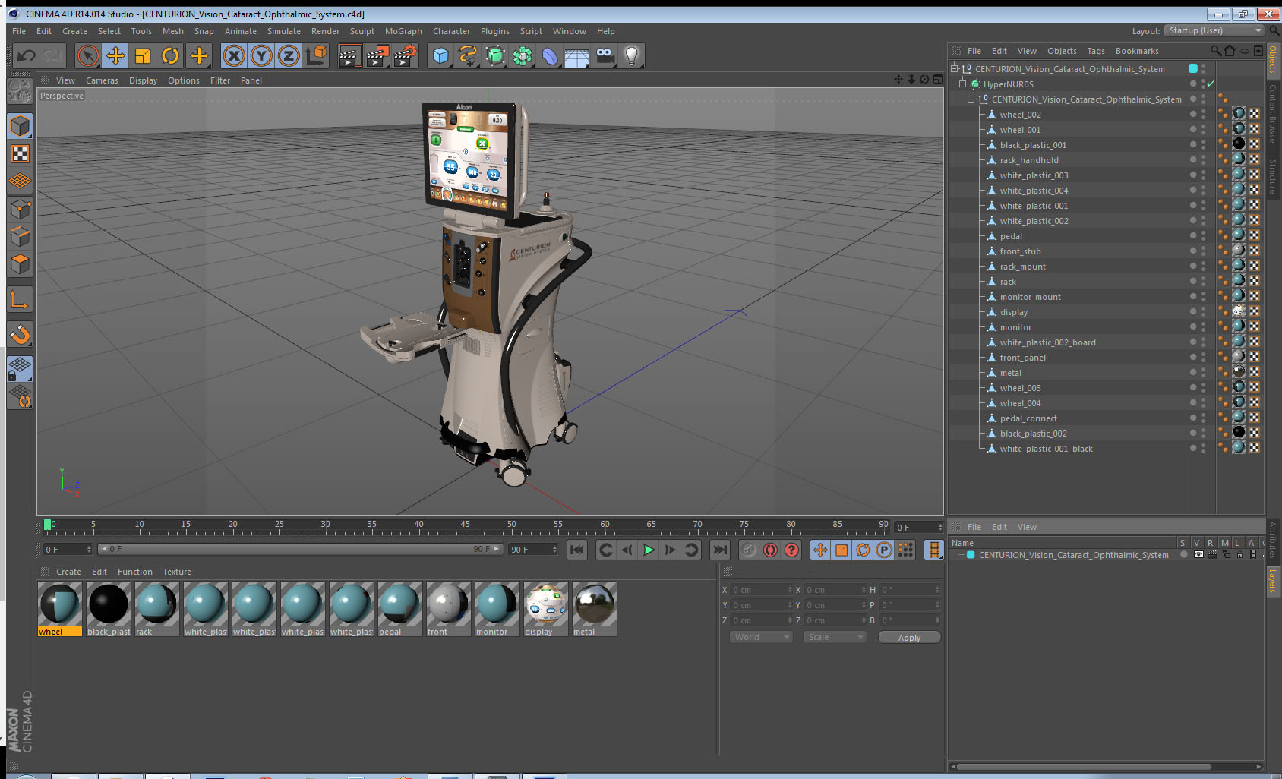Open the Layout dropdown Startup (User)
The width and height of the screenshot is (1282, 779).
[x=1215, y=30]
